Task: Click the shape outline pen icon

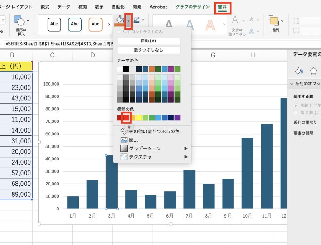Action: pyautogui.click(x=136, y=20)
